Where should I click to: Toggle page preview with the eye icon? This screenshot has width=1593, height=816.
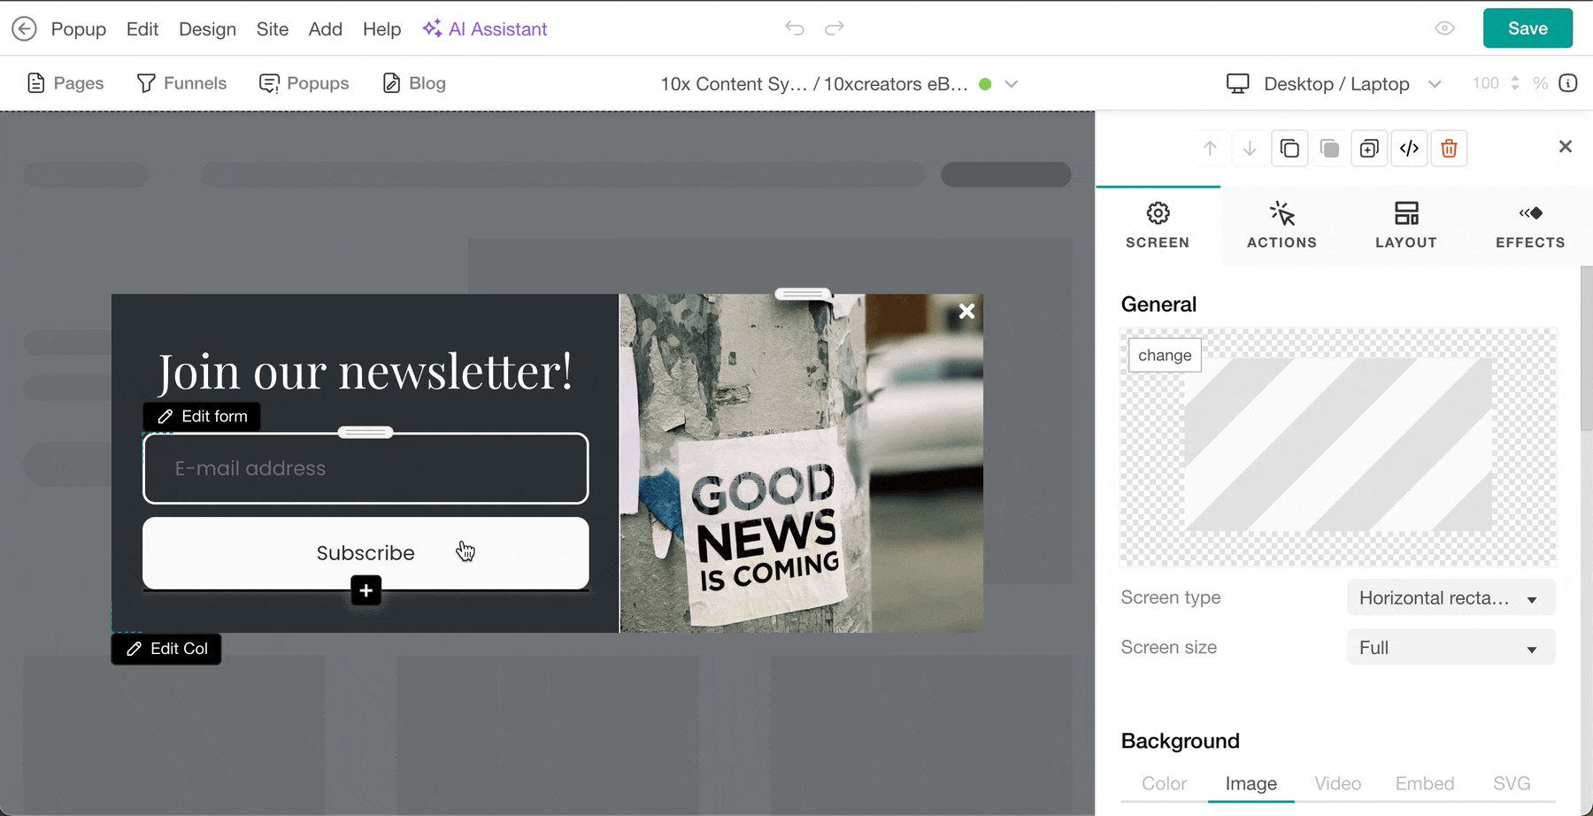pyautogui.click(x=1444, y=27)
